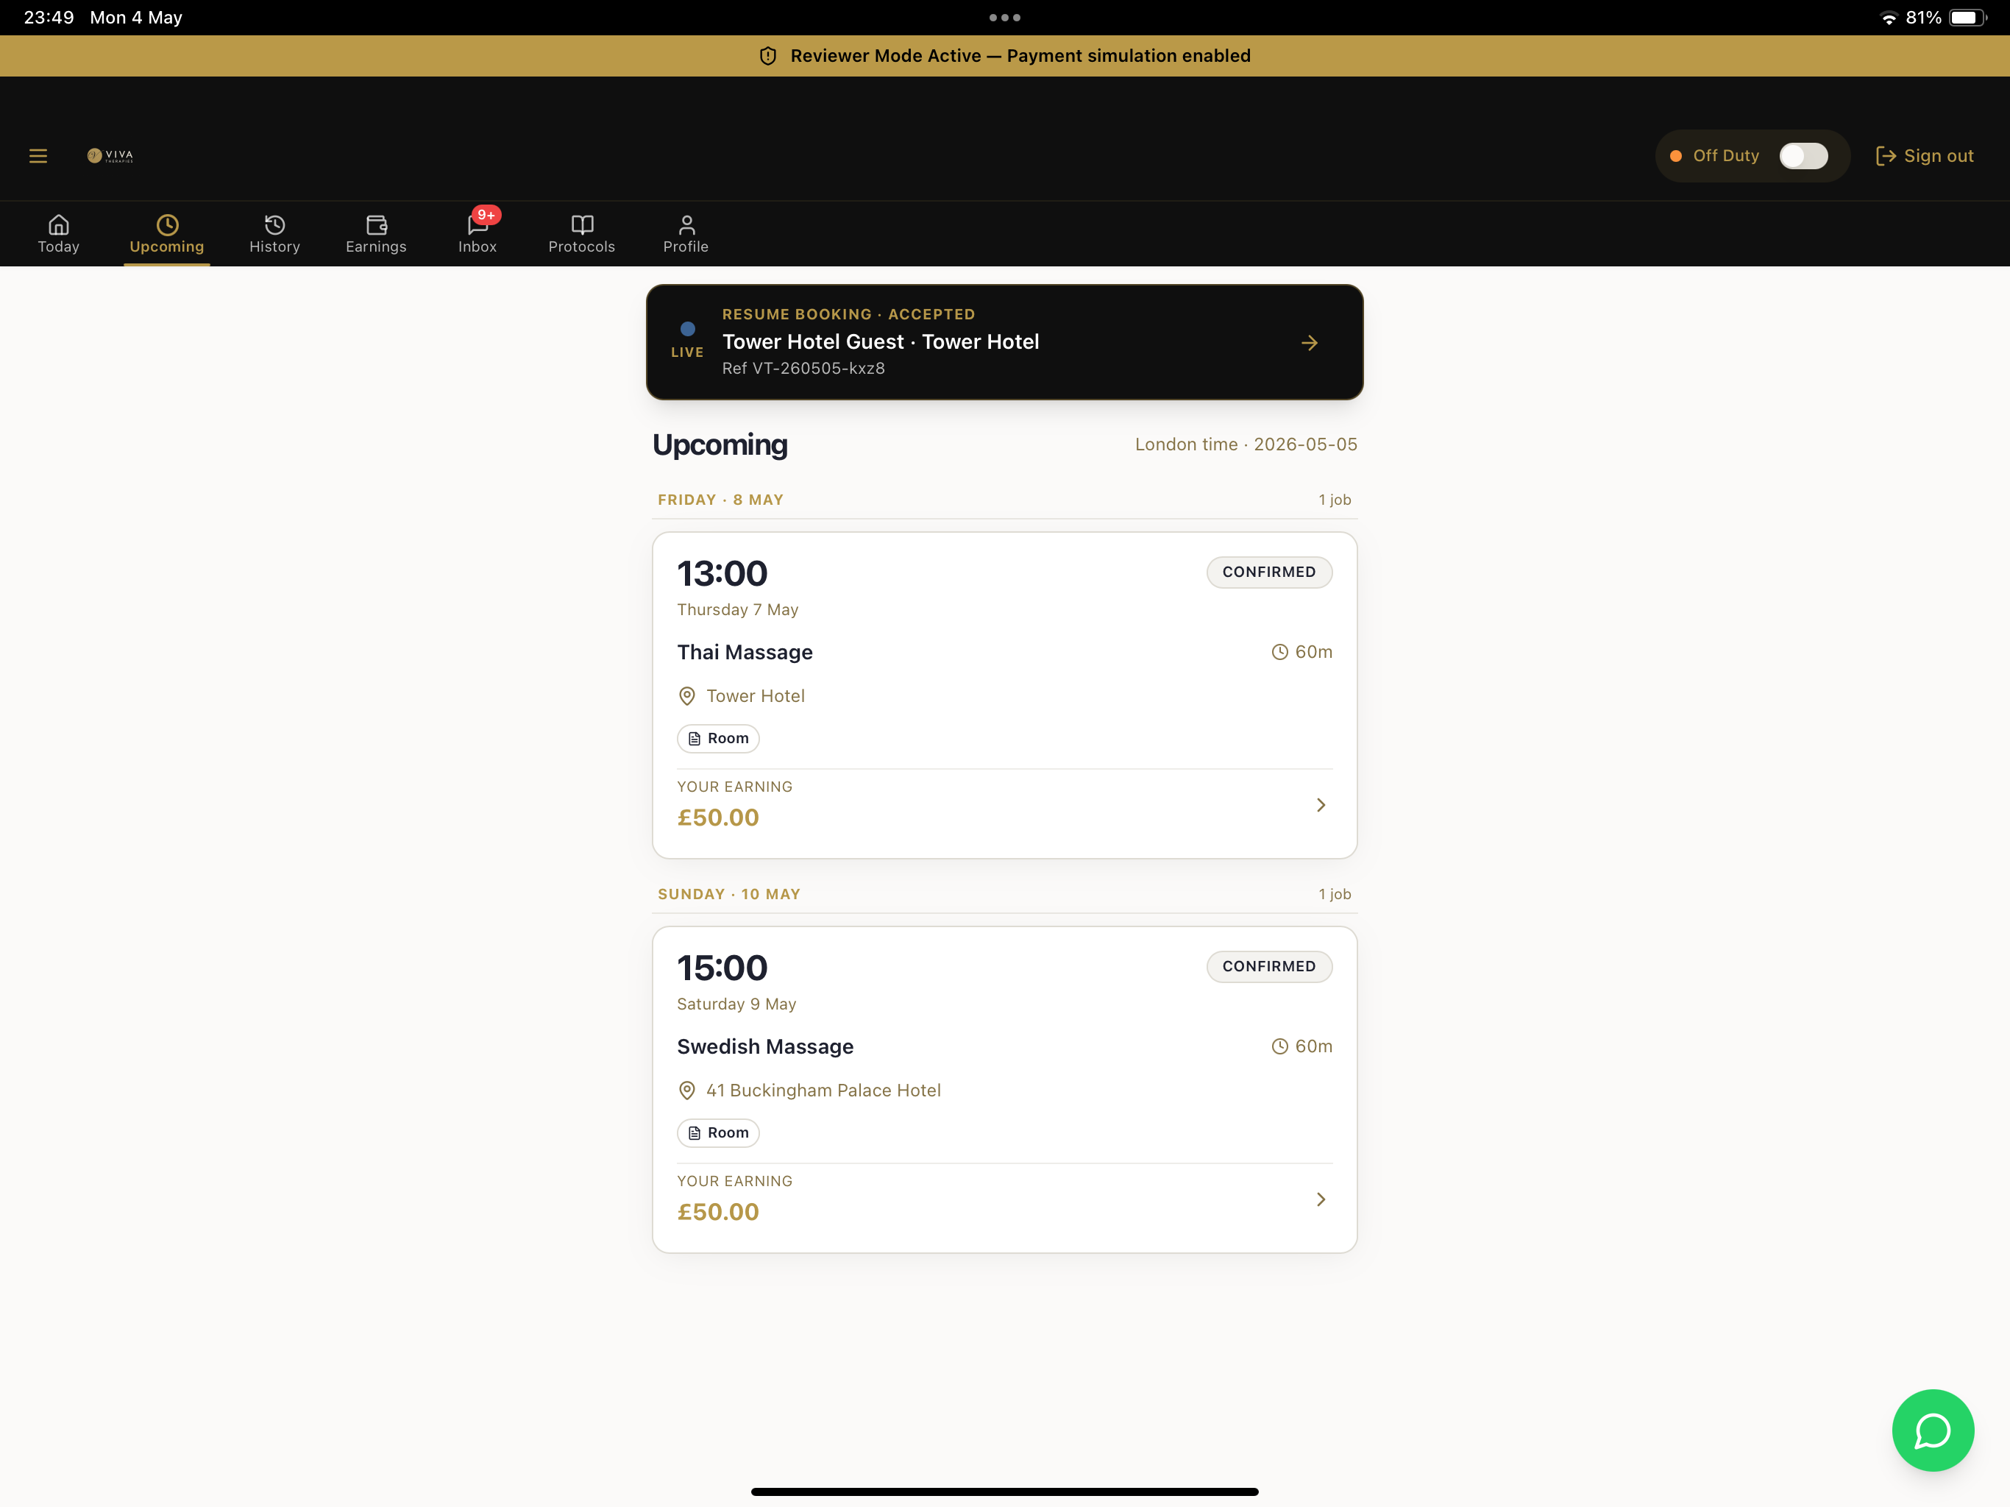2010x1507 pixels.
Task: Open the hamburger menu icon
Action: tap(38, 155)
